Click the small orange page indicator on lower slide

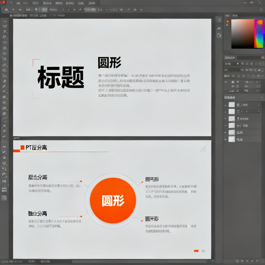pyautogui.click(x=196, y=251)
